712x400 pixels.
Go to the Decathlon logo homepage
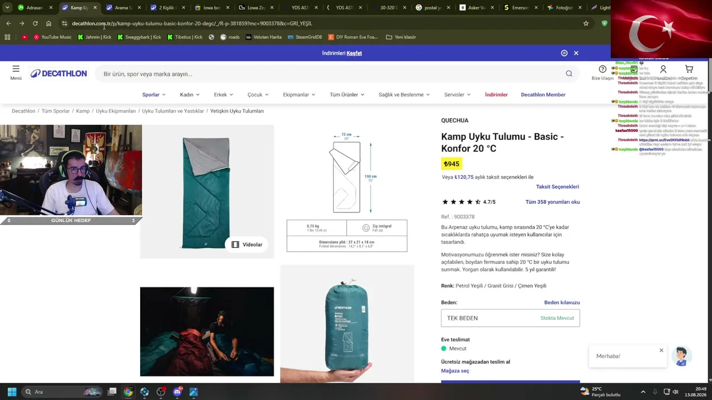[59, 74]
